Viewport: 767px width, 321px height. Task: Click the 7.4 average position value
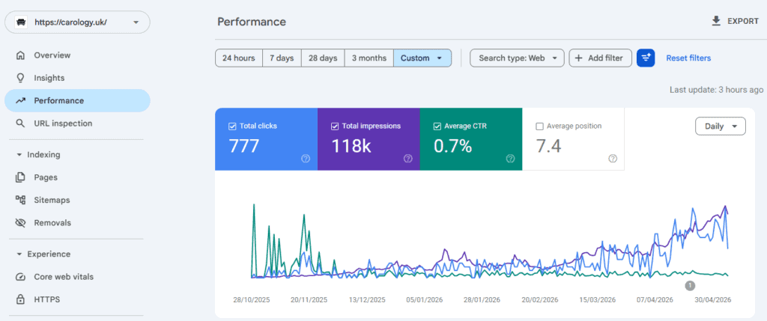pos(548,146)
